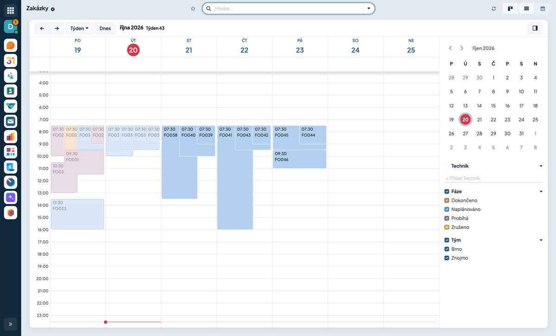Jump to today with Dnes button
Image resolution: width=556 pixels, height=336 pixels.
coord(105,28)
